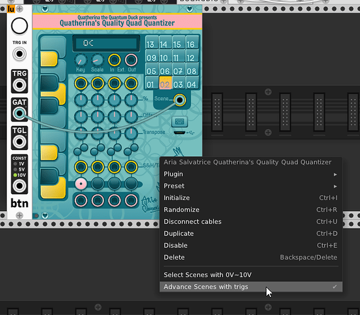The image size is (360, 315).
Task: Click the TGL output jack
Action: (20, 142)
